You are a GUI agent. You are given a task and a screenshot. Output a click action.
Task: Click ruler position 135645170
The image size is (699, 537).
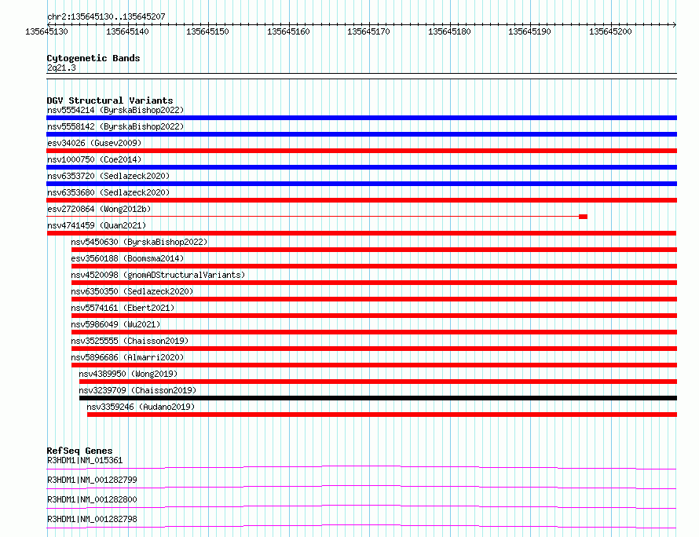coord(368,31)
